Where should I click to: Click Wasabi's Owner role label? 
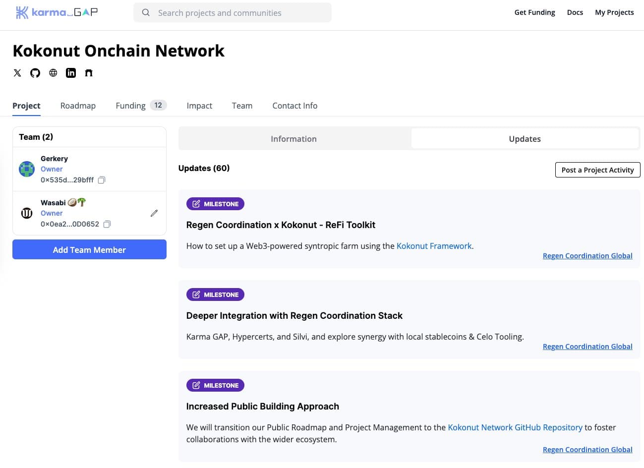pyautogui.click(x=52, y=213)
